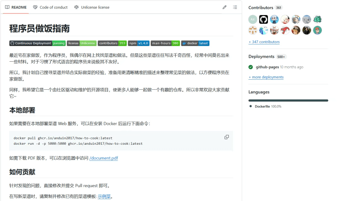Copy the docker commands with copy icon

coord(226,137)
